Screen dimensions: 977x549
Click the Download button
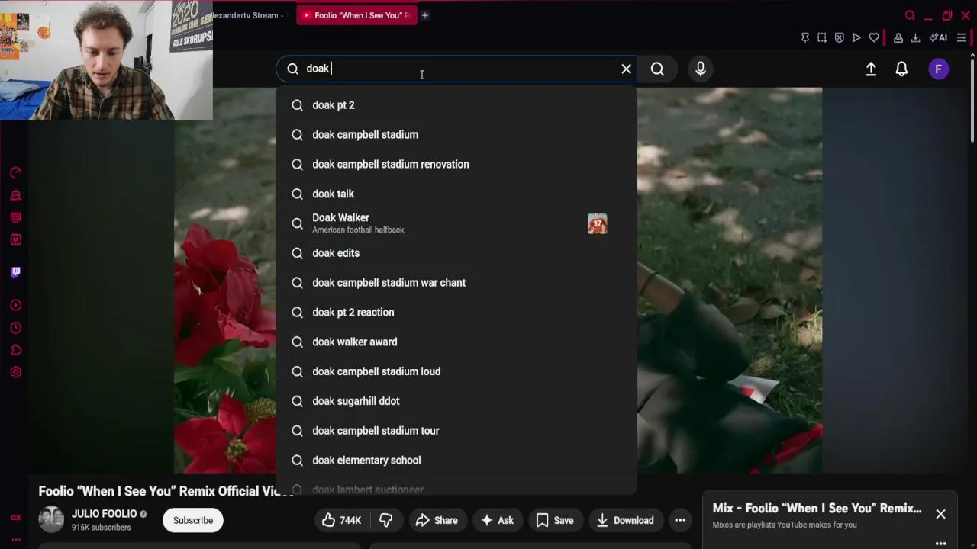coord(625,520)
